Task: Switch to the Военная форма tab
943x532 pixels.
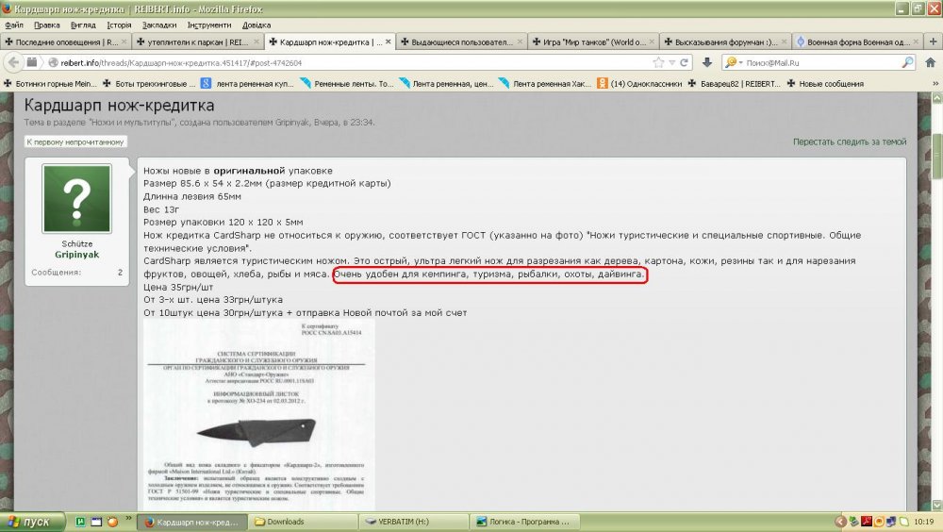Action: coord(857,42)
